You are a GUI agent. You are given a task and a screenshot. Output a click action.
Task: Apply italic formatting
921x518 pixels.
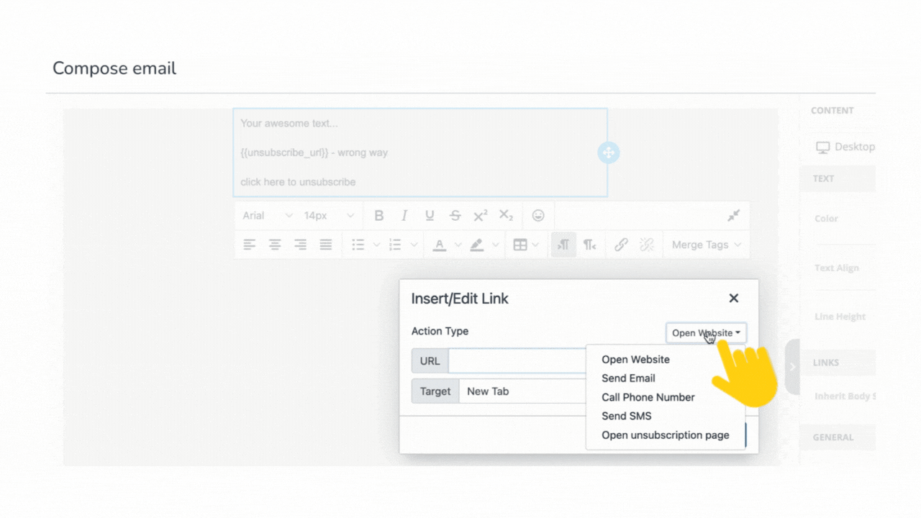click(x=404, y=215)
